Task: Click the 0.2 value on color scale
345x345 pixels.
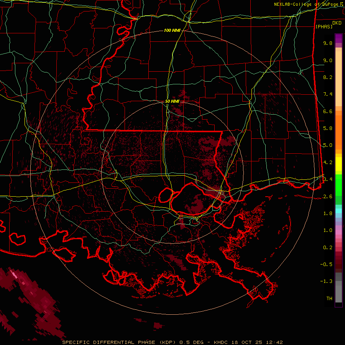Action: [x=328, y=248]
